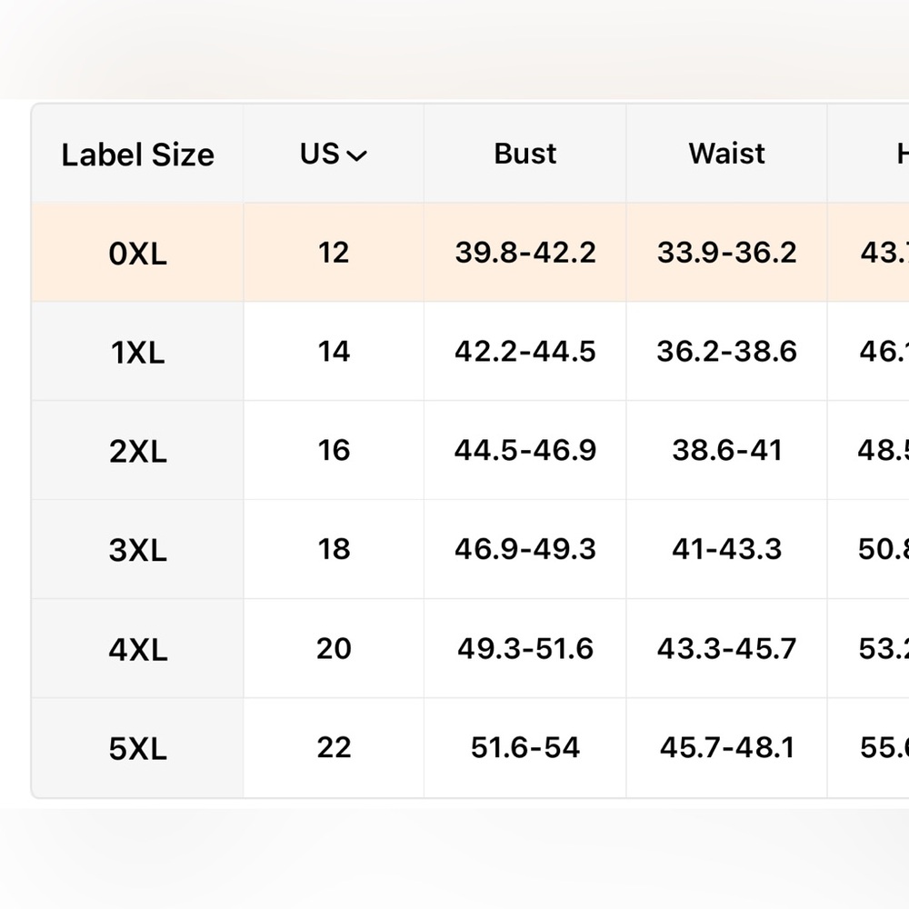Click US size 16 cell
This screenshot has width=909, height=909.
point(334,450)
